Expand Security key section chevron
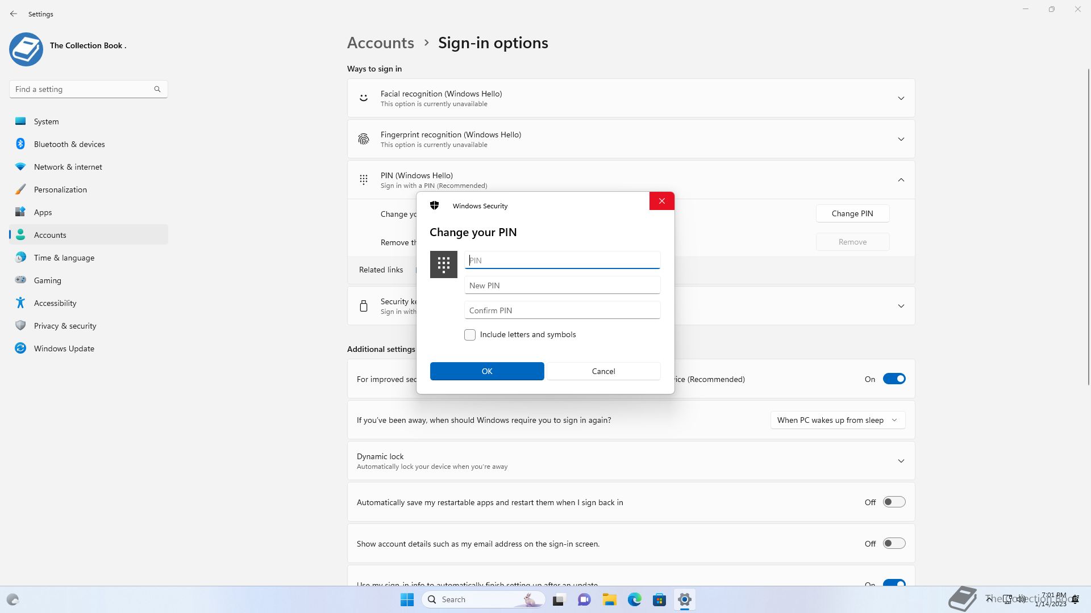Viewport: 1091px width, 613px height. pos(901,306)
